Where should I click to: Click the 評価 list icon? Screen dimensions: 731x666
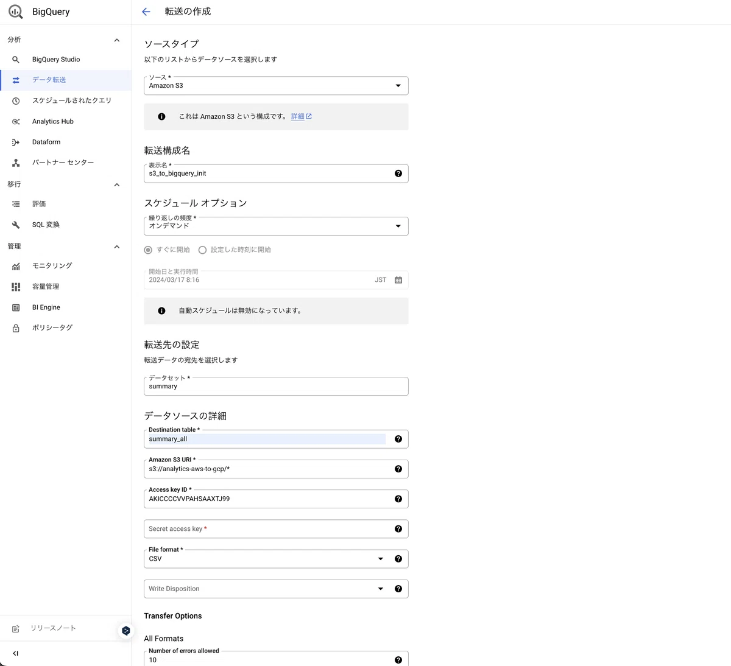[x=16, y=204]
